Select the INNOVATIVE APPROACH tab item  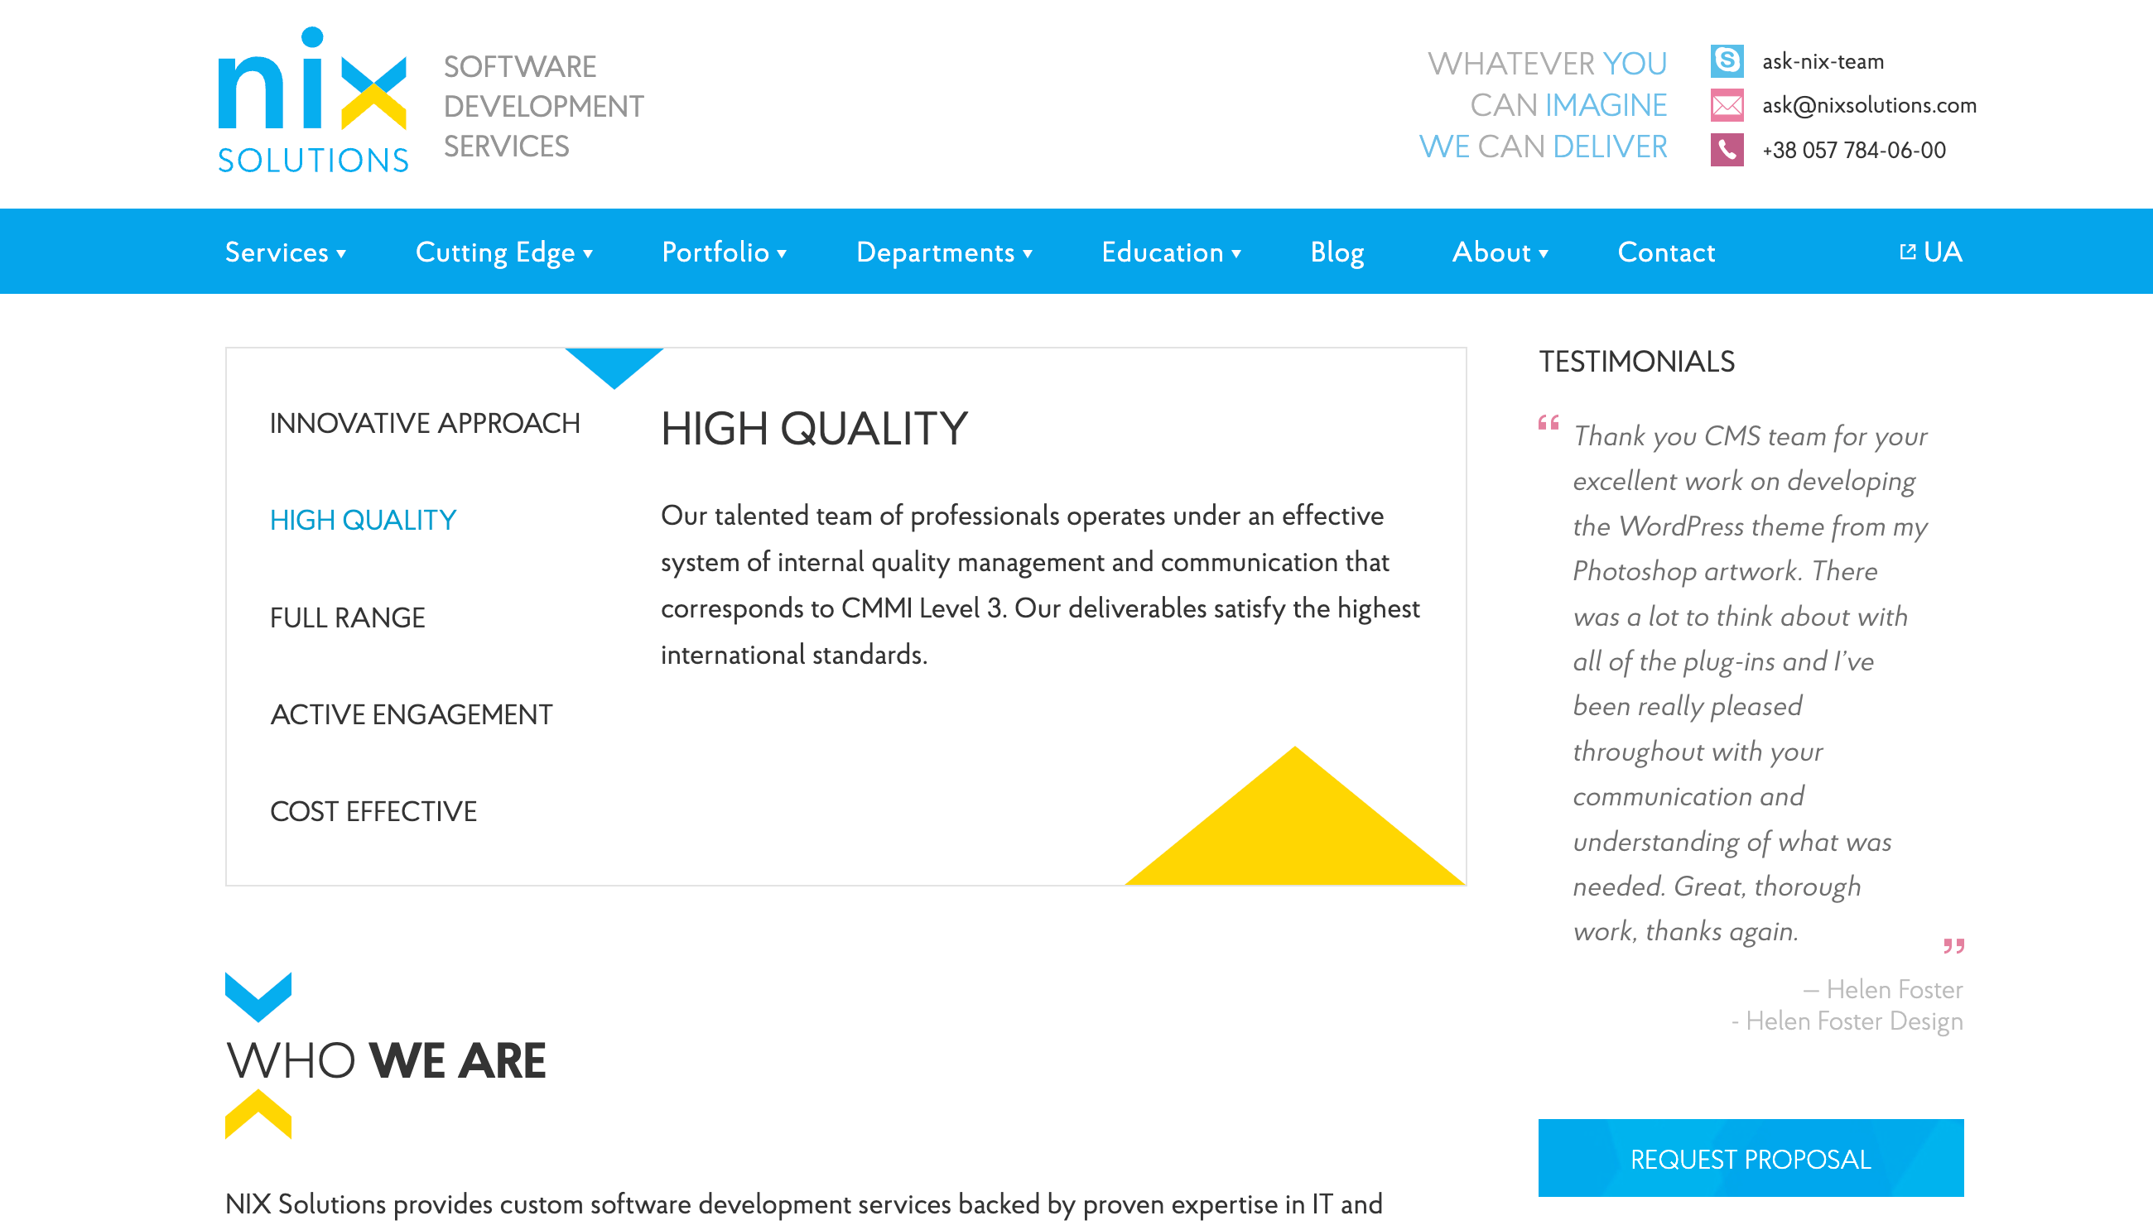point(424,421)
